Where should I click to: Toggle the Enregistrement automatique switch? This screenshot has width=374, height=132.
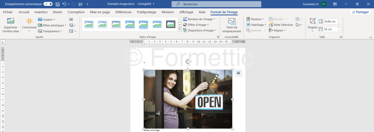(x=48, y=4)
